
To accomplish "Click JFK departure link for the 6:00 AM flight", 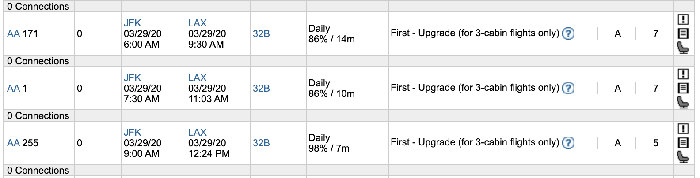I will coord(132,23).
